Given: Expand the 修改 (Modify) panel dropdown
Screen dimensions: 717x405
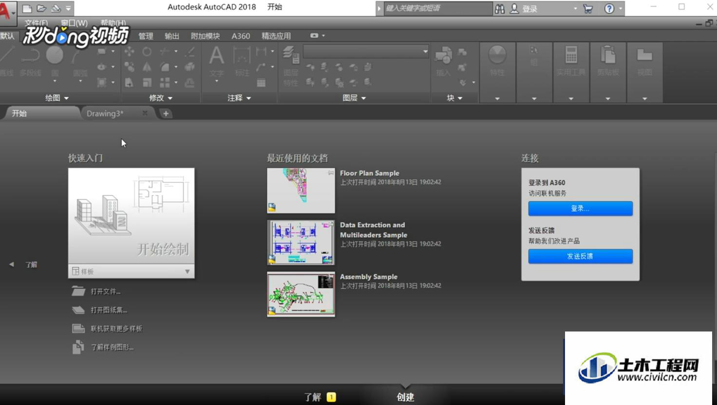Looking at the screenshot, I should pos(161,98).
